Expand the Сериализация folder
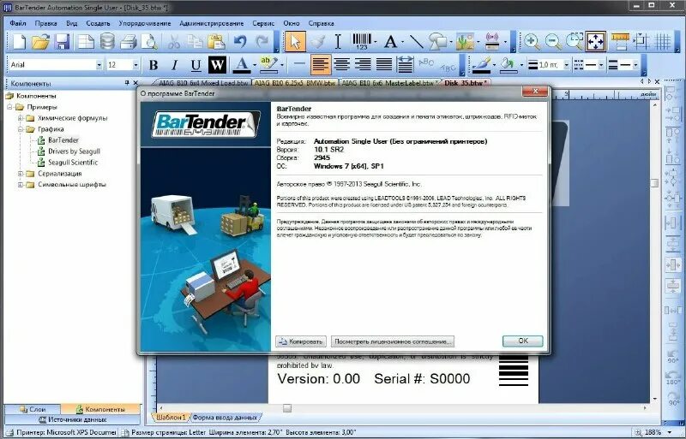 click(20, 174)
